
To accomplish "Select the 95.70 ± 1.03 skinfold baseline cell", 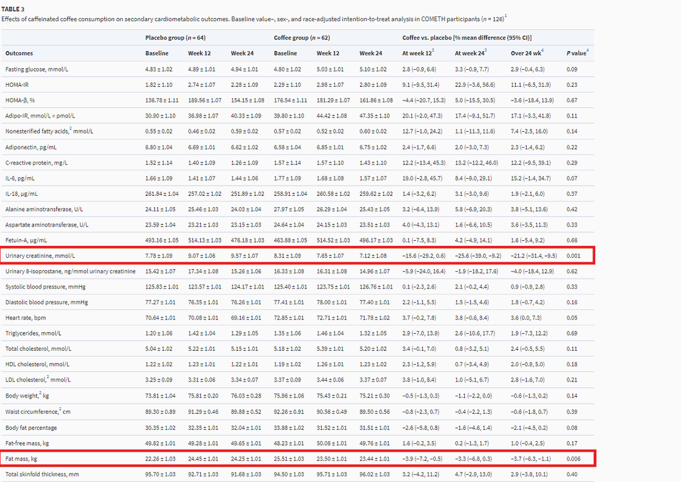I will tap(161, 474).
